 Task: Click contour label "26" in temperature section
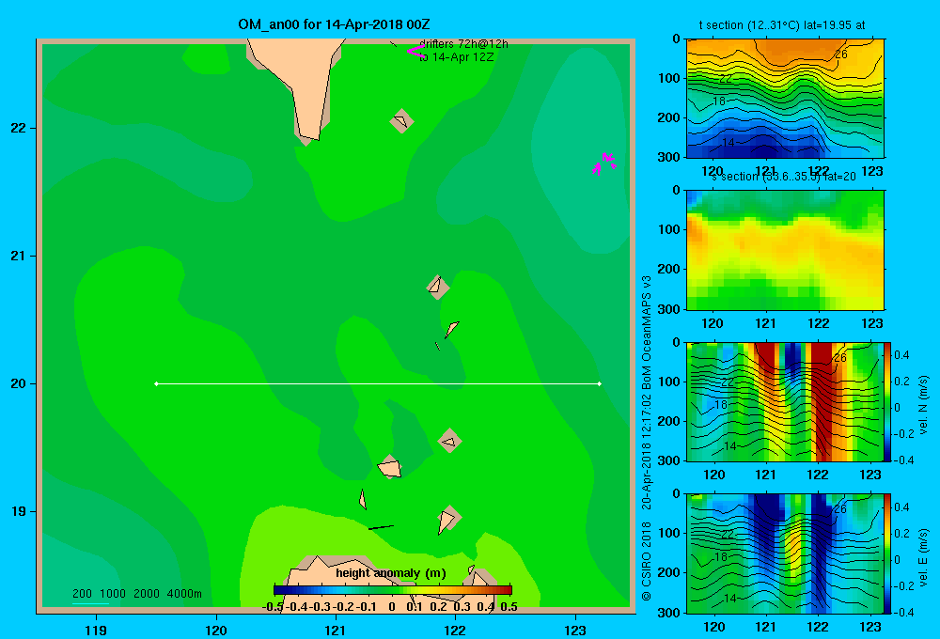pos(841,55)
